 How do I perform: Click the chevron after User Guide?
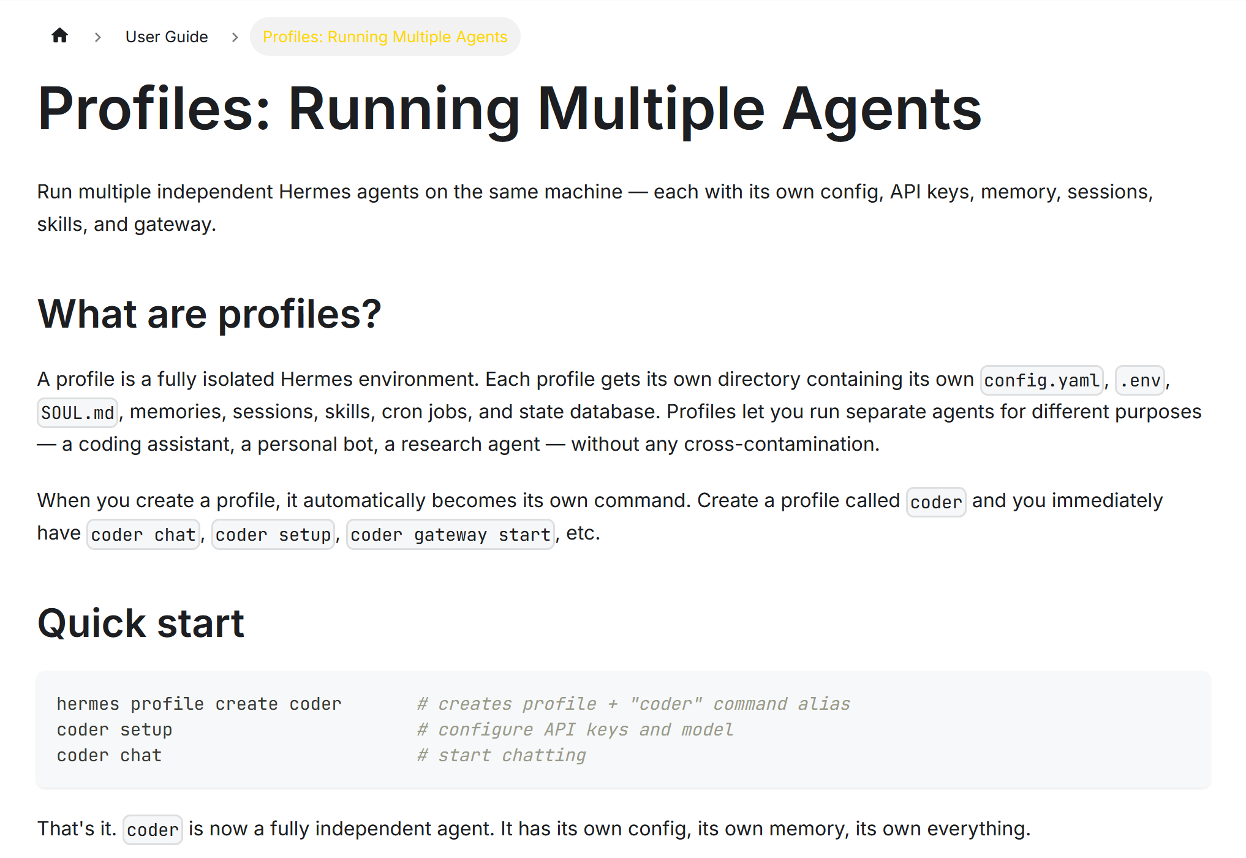[235, 37]
